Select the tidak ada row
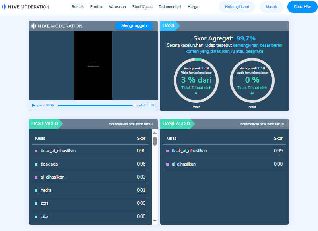The height and width of the screenshot is (231, 318). click(90, 164)
